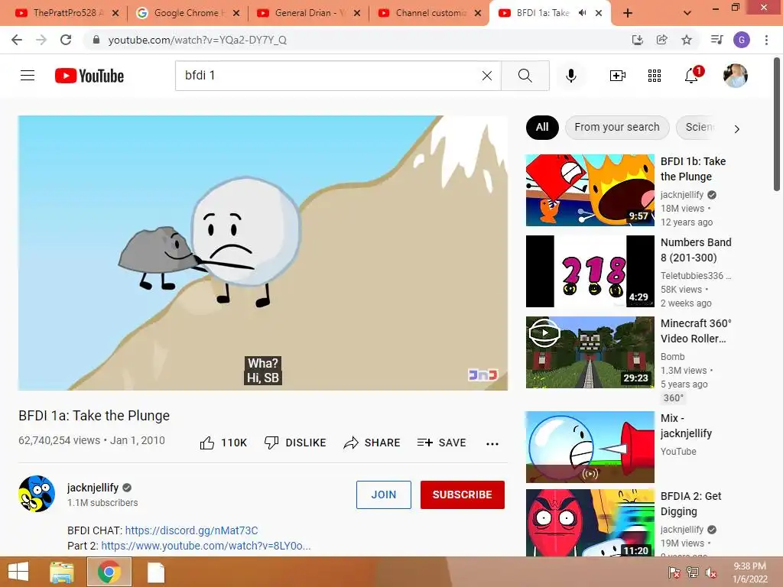Subscribe to jacknjellify
783x587 pixels.
coord(463,495)
